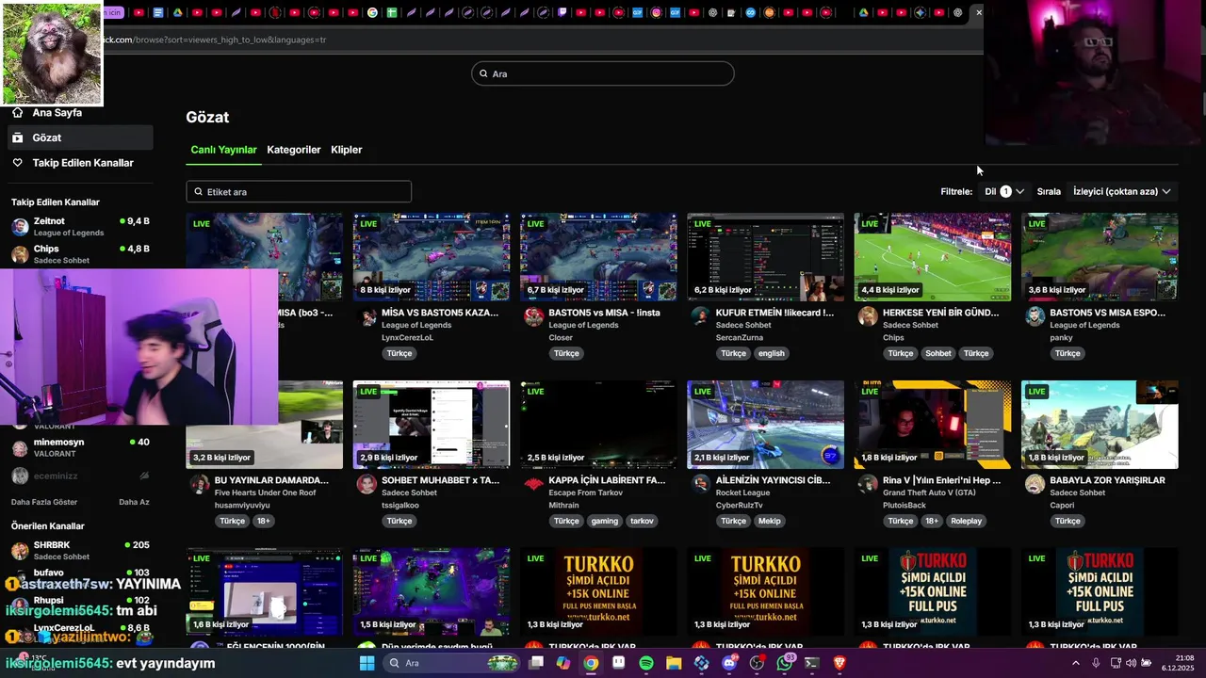Image resolution: width=1206 pixels, height=678 pixels.
Task: Click Roleplay tag under Rina V stream
Action: tap(966, 521)
